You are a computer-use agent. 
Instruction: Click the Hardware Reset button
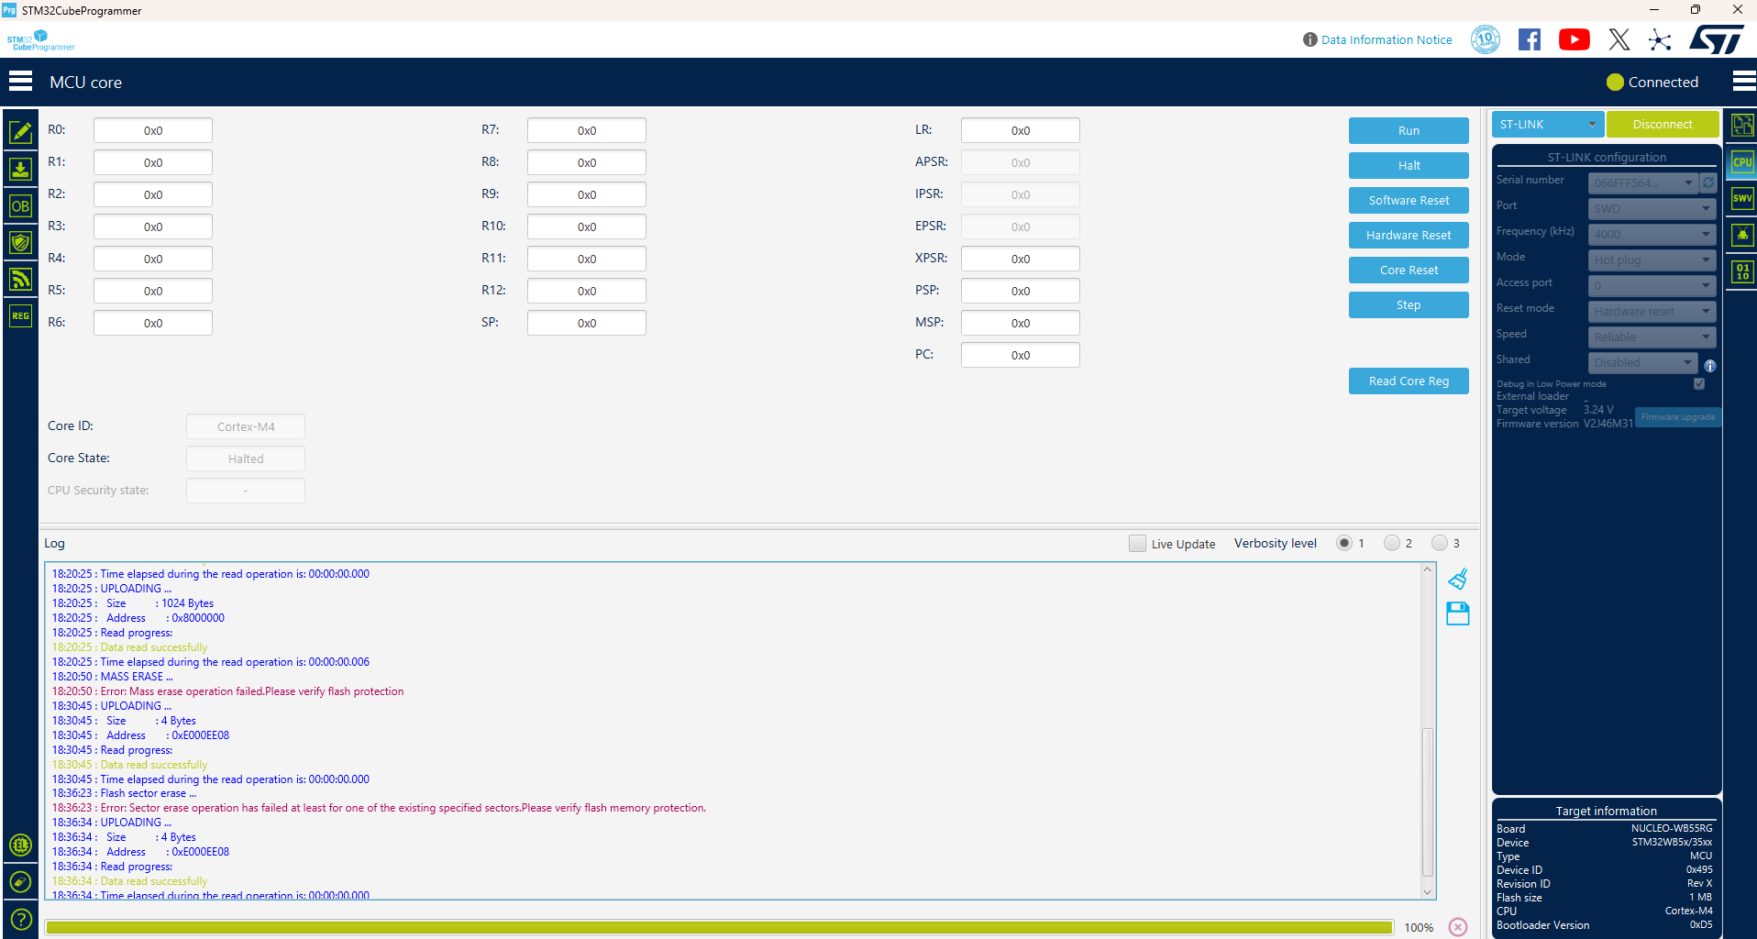pos(1409,235)
